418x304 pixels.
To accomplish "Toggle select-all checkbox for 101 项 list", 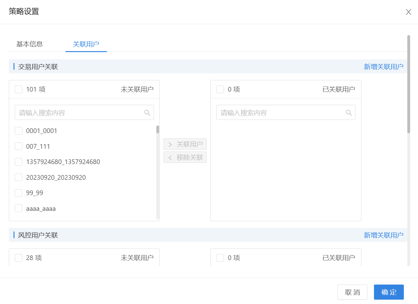I will point(19,89).
